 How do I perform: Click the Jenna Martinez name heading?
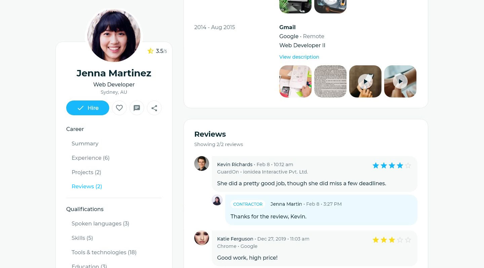click(x=114, y=73)
